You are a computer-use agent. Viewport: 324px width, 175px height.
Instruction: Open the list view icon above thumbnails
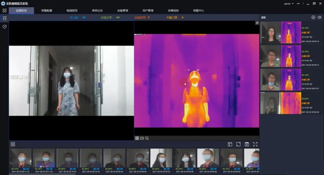point(13,144)
